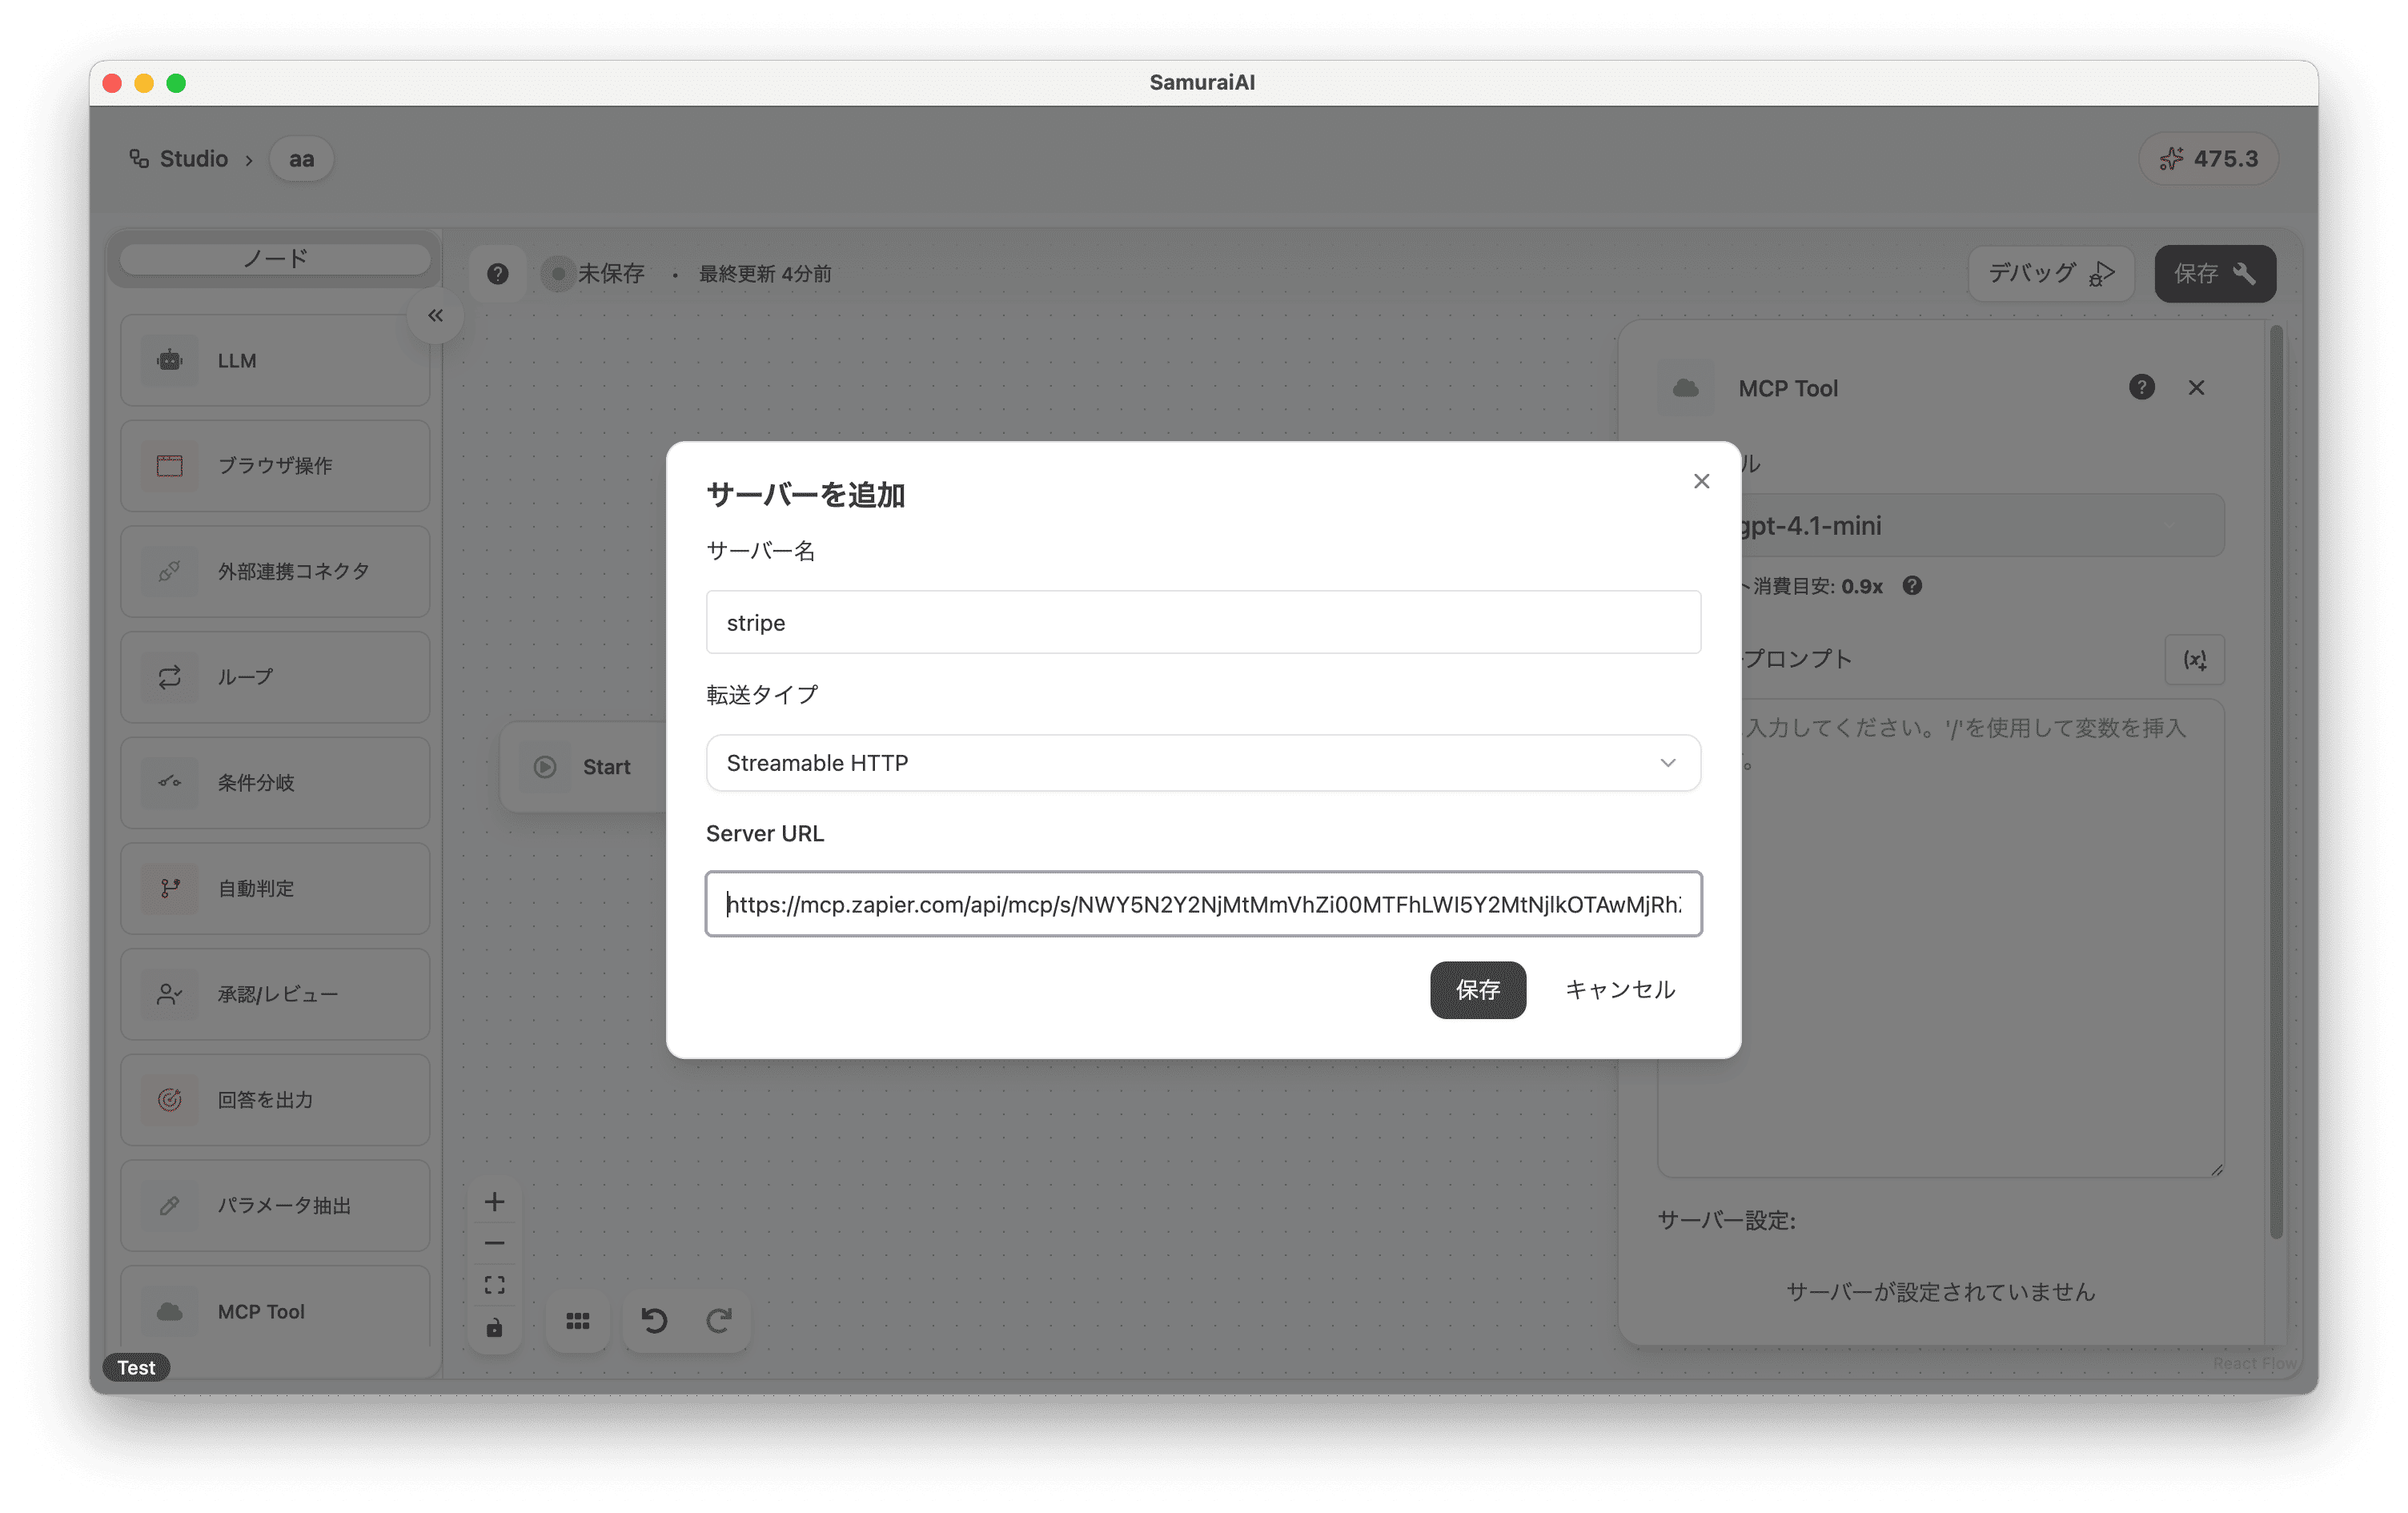This screenshot has width=2408, height=1513.
Task: Open the ノード tab
Action: 275,259
